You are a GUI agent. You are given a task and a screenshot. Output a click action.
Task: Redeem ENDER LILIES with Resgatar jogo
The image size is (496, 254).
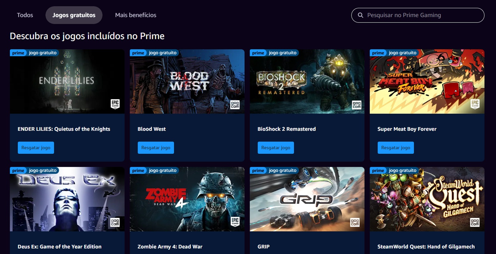pyautogui.click(x=36, y=148)
